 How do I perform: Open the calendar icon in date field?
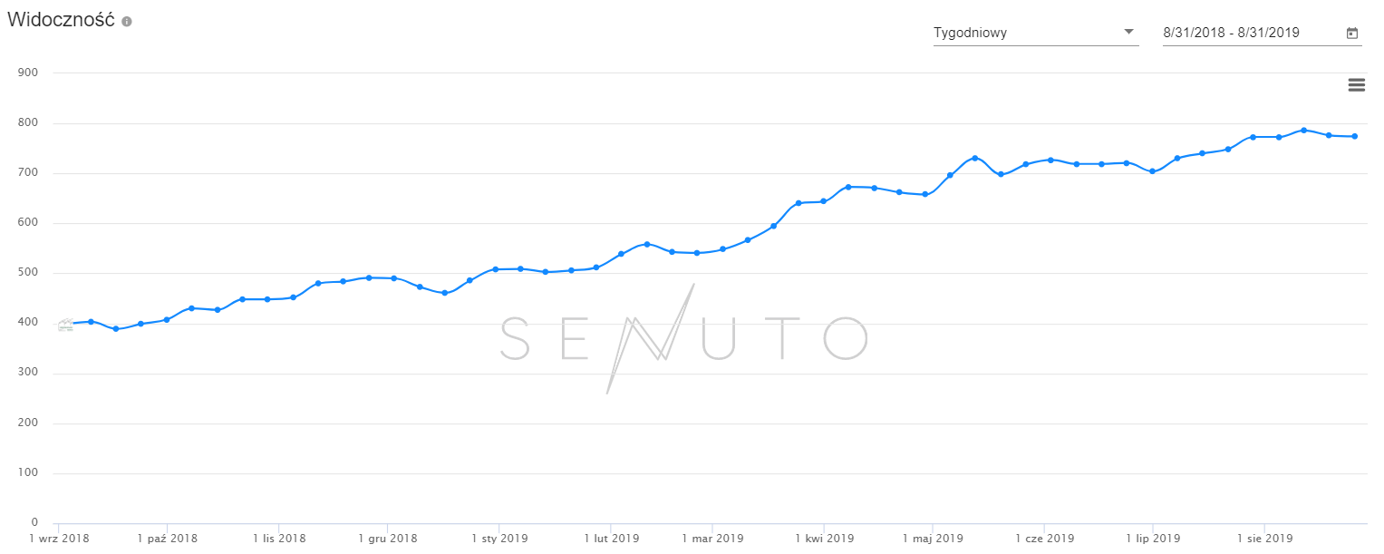[x=1351, y=34]
